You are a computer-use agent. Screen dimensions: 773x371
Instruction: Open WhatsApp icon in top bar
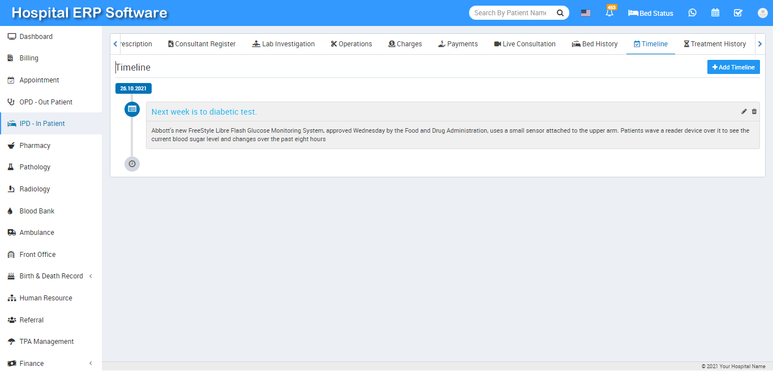point(693,13)
